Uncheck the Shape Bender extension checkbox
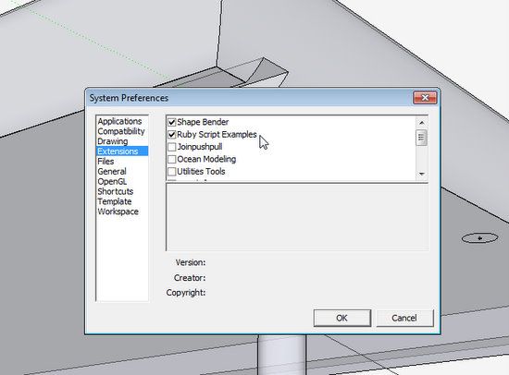The image size is (509, 375). coord(172,122)
